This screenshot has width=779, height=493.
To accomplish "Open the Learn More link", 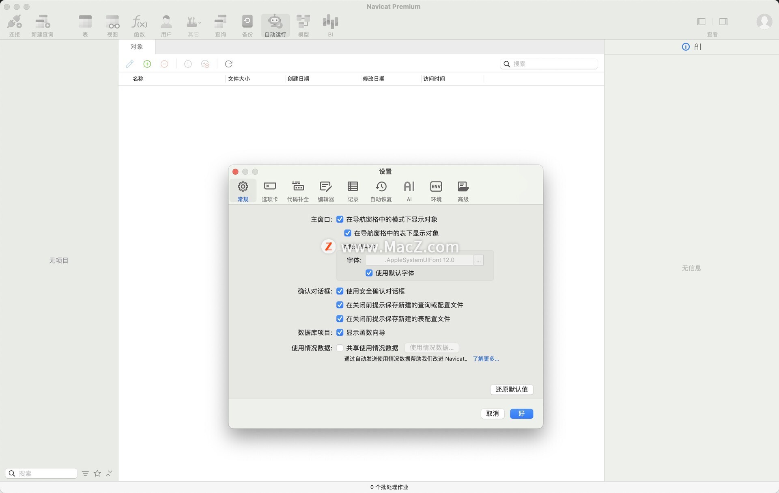I will pyautogui.click(x=486, y=359).
